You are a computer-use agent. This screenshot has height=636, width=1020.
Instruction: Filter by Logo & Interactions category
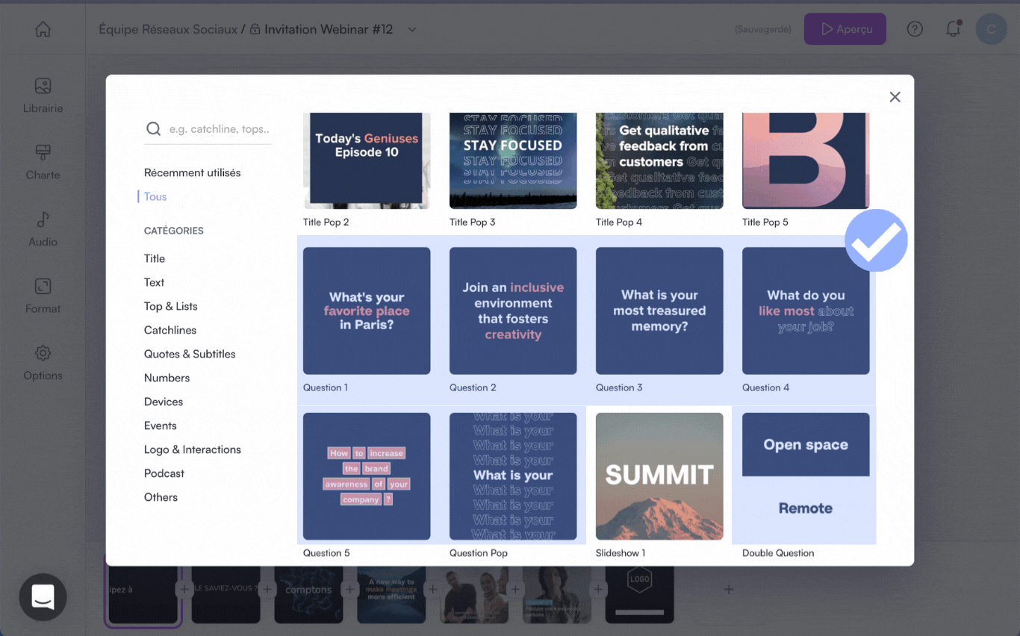click(x=193, y=449)
